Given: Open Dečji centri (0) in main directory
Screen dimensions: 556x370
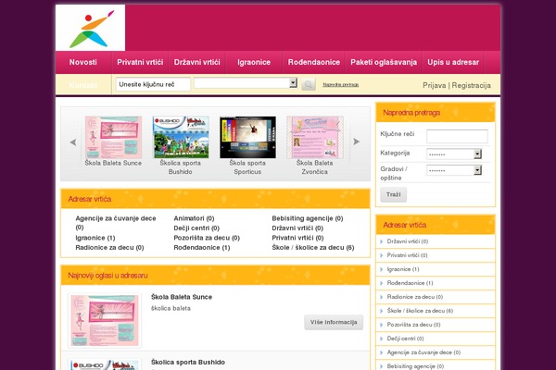Looking at the screenshot, I should [196, 228].
